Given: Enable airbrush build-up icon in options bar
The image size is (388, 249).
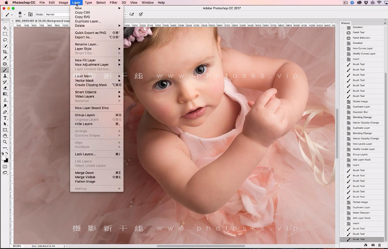Looking at the screenshot, I should tap(132, 14).
